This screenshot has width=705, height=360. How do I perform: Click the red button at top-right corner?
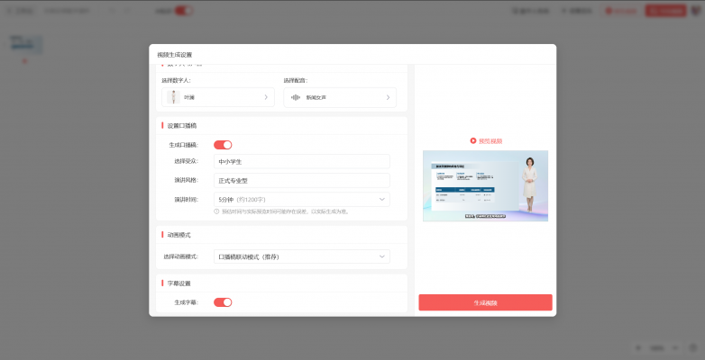click(x=664, y=11)
